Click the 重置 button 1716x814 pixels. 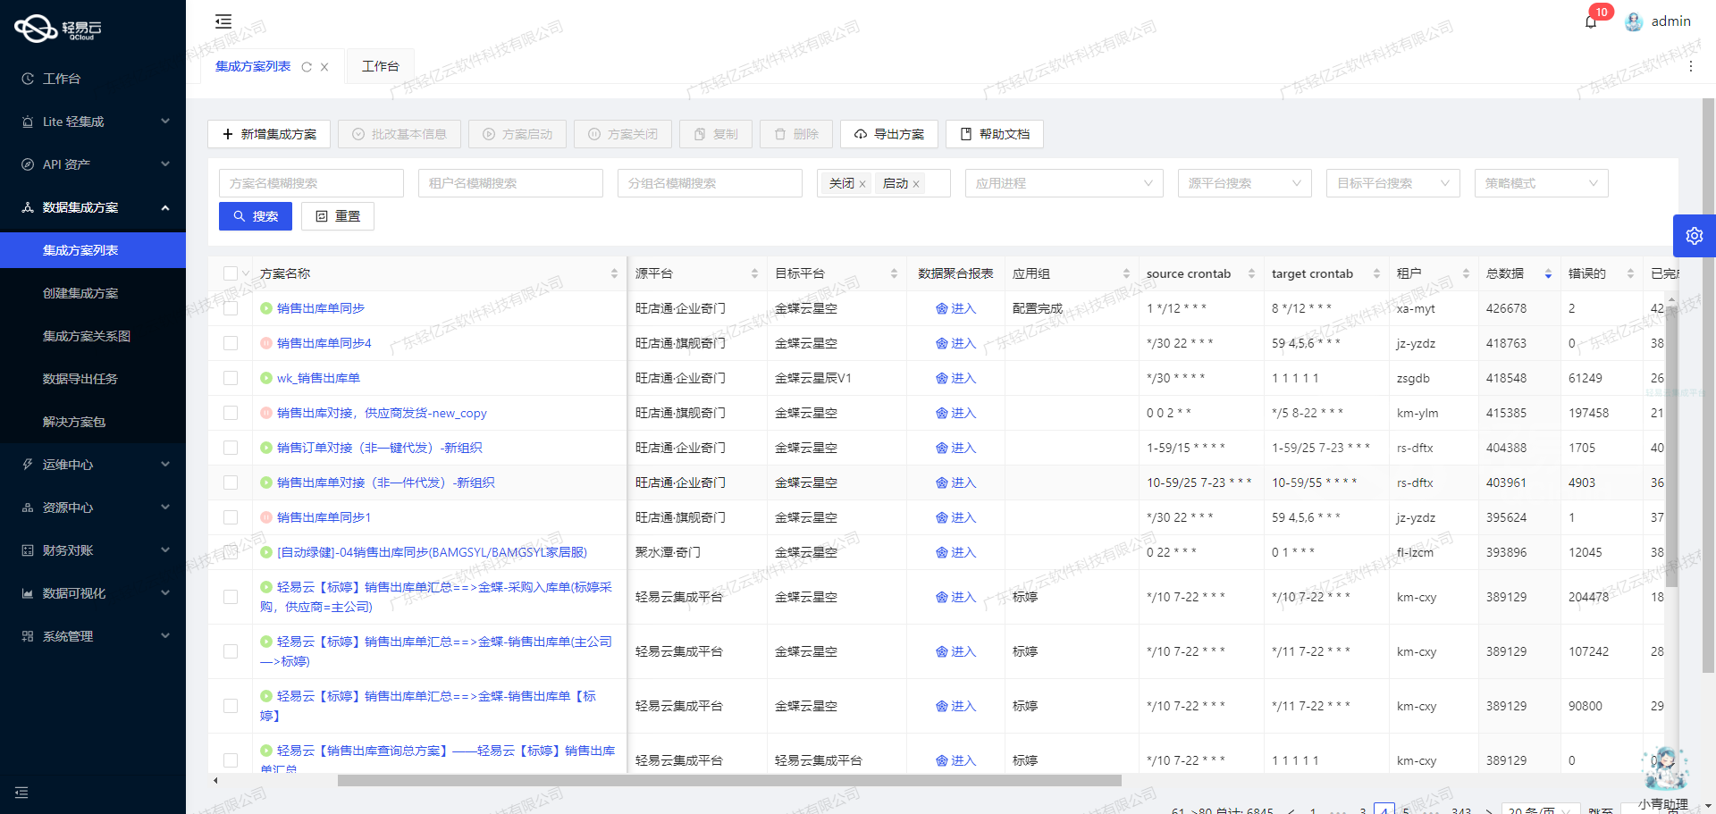click(x=338, y=216)
